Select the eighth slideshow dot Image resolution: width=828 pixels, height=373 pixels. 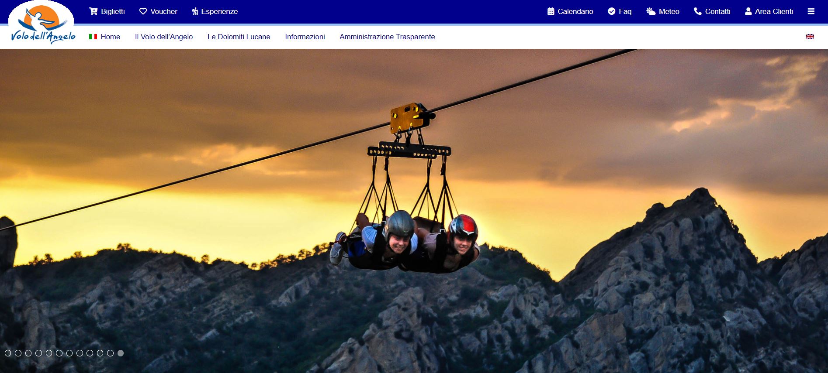point(80,353)
